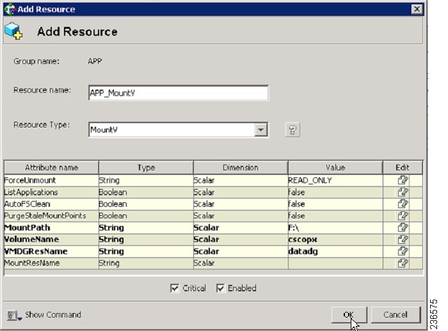
Task: Click the APP group name value
Action: (95, 61)
